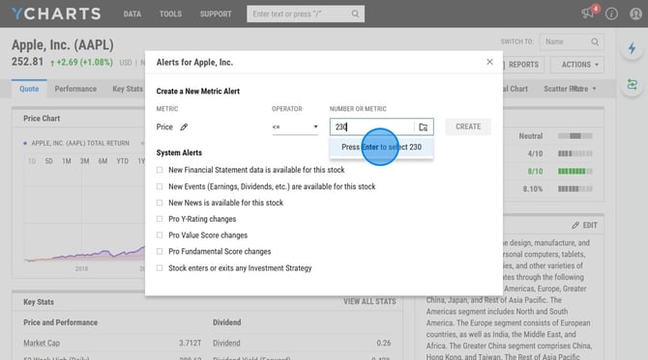Edit the Price metric with pencil icon
This screenshot has width=648, height=360.
184,127
